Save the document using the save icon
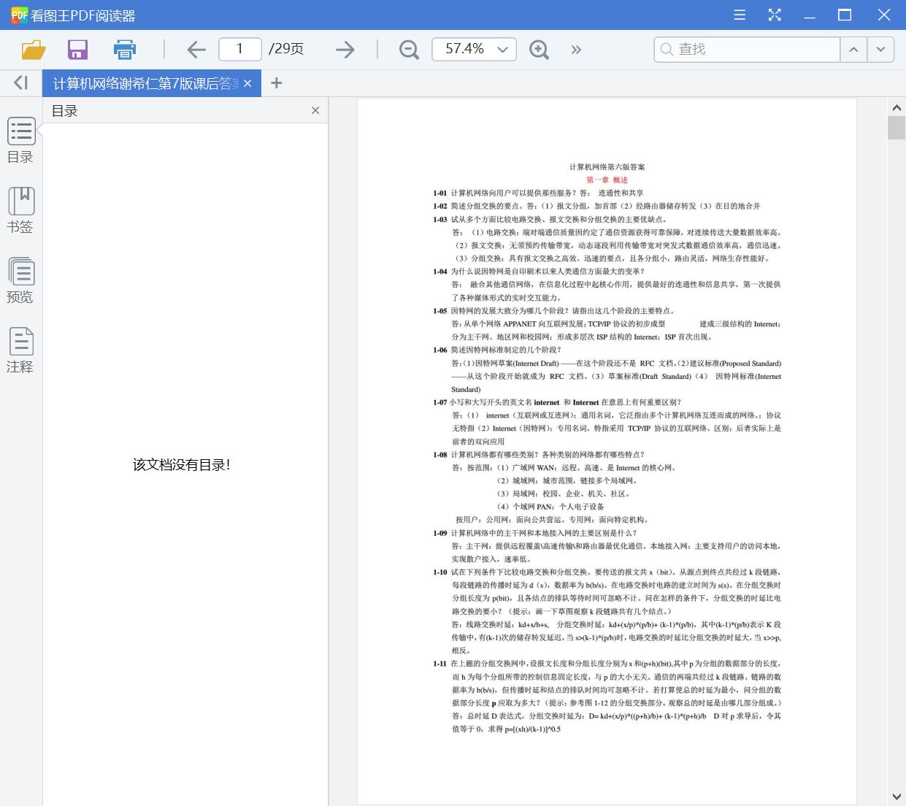The width and height of the screenshot is (906, 806). click(77, 49)
